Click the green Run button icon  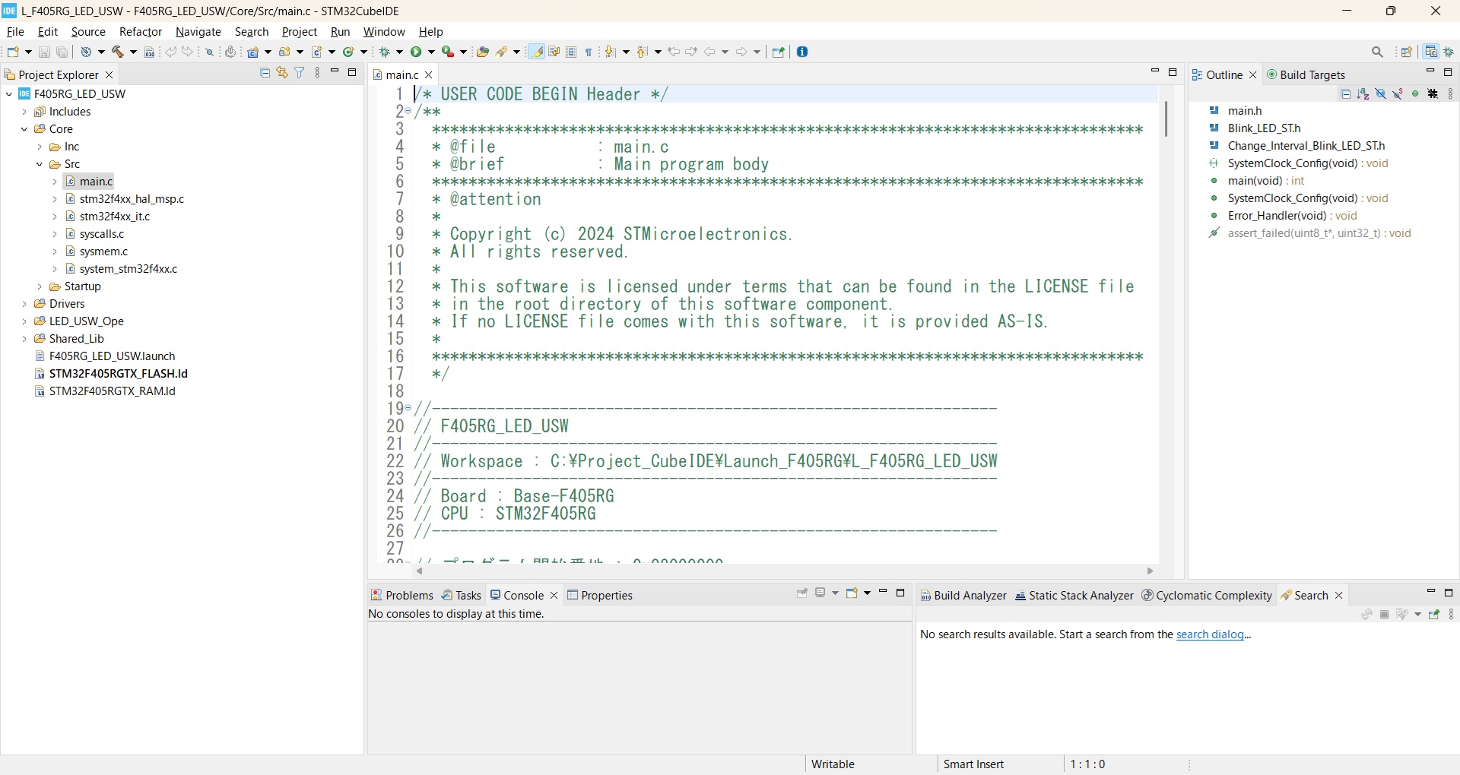[x=416, y=52]
